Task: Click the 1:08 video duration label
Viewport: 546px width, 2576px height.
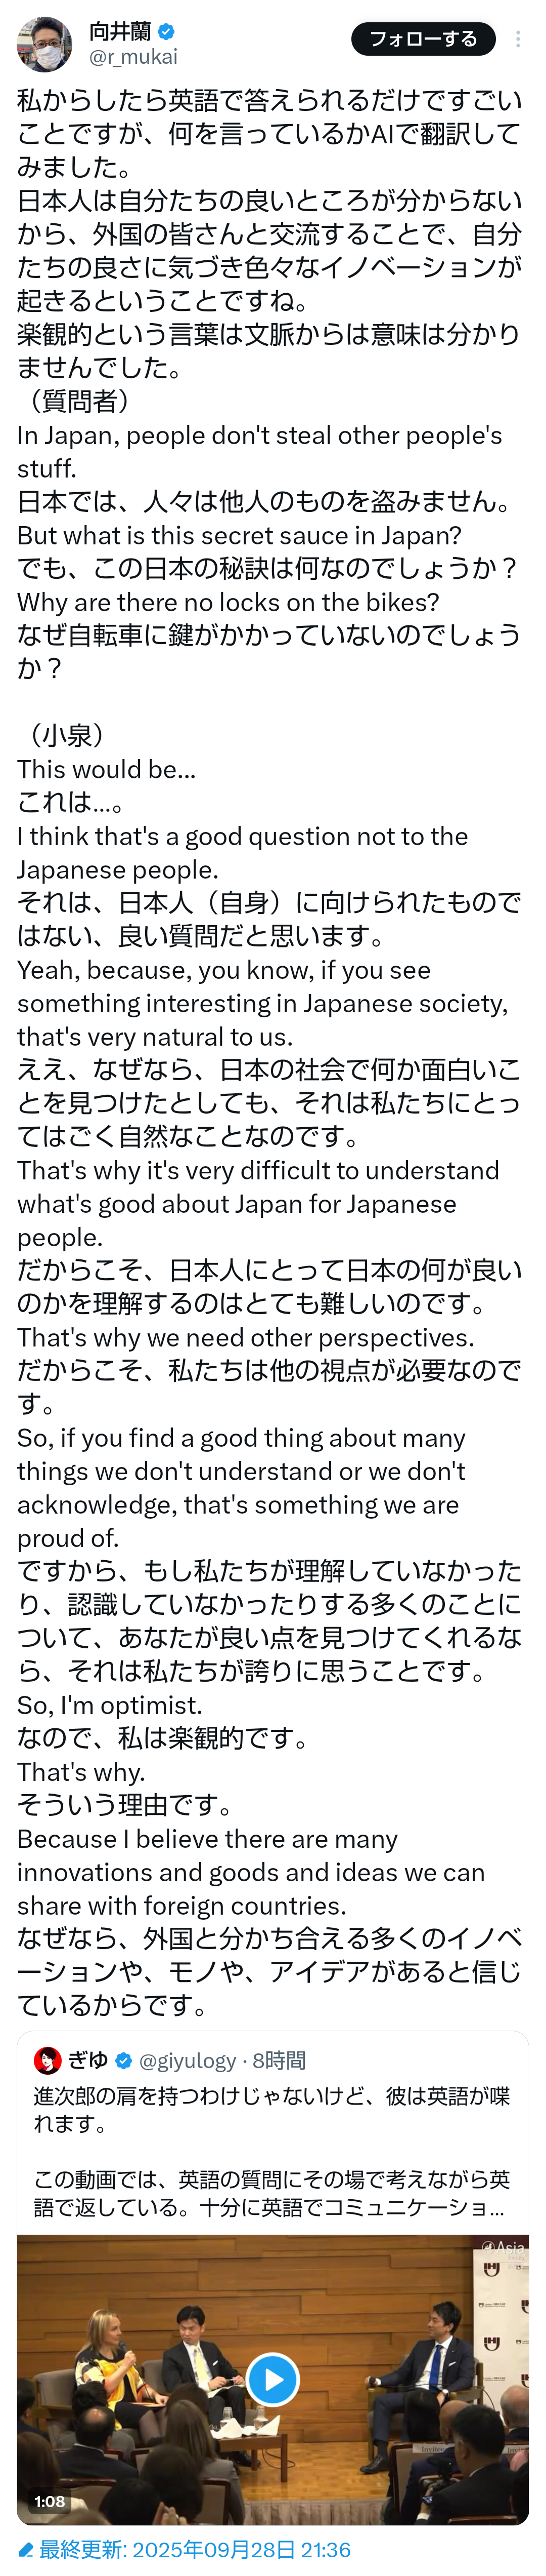Action: click(x=50, y=2501)
